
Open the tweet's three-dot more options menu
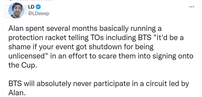[191, 7]
